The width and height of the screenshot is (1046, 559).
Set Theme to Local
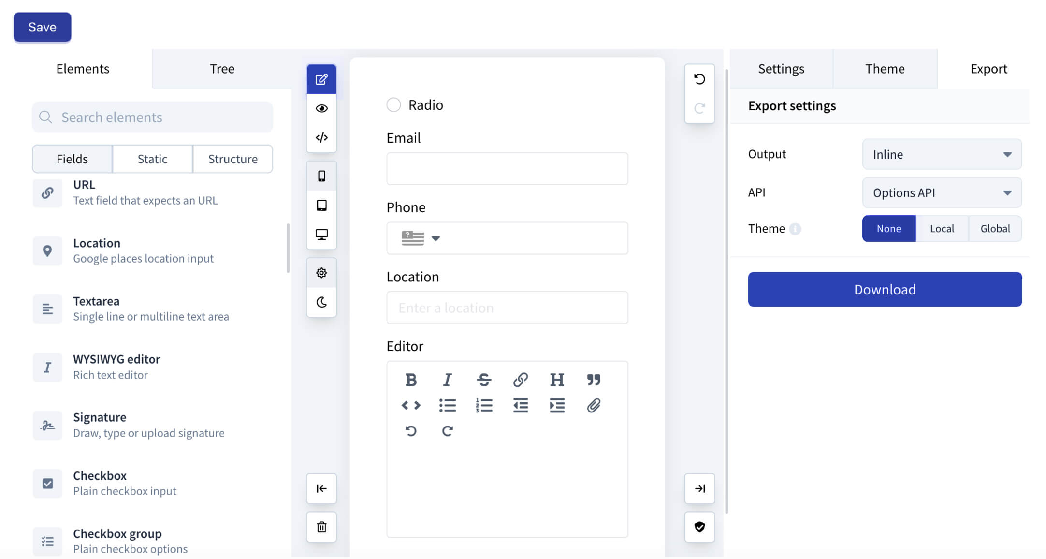pyautogui.click(x=942, y=229)
